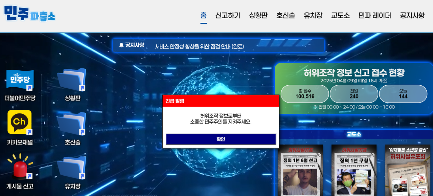
Task: Confirm the alert with 확인 button
Action: coord(221,139)
